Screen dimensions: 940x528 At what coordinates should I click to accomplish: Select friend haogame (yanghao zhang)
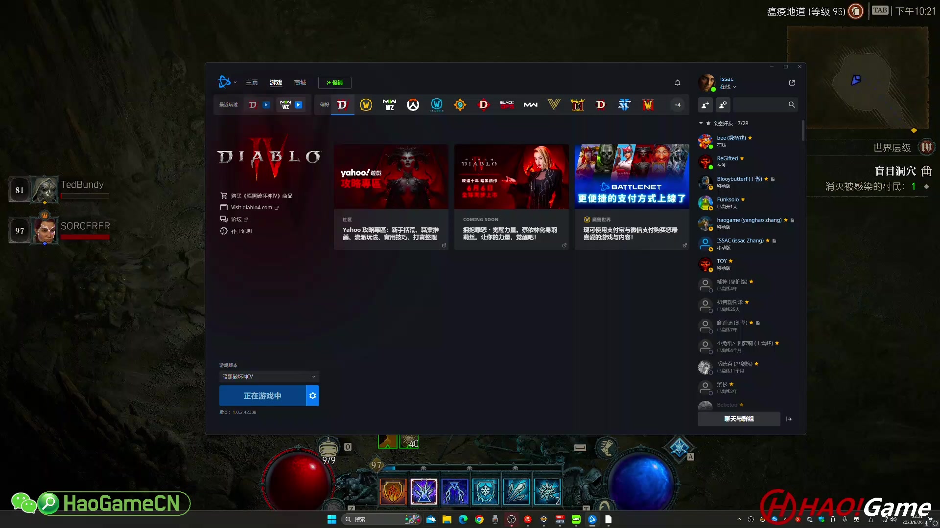point(748,223)
